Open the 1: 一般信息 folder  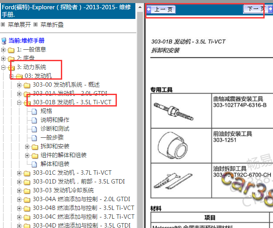point(31,50)
